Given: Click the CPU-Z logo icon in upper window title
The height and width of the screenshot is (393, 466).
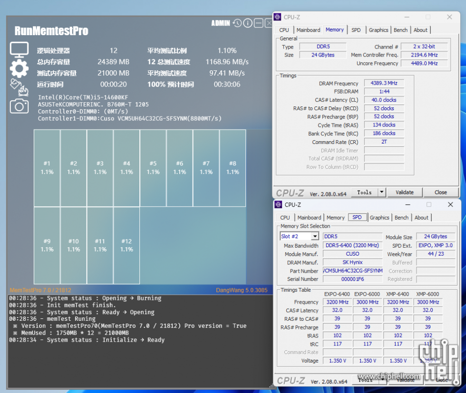Looking at the screenshot, I should (277, 17).
